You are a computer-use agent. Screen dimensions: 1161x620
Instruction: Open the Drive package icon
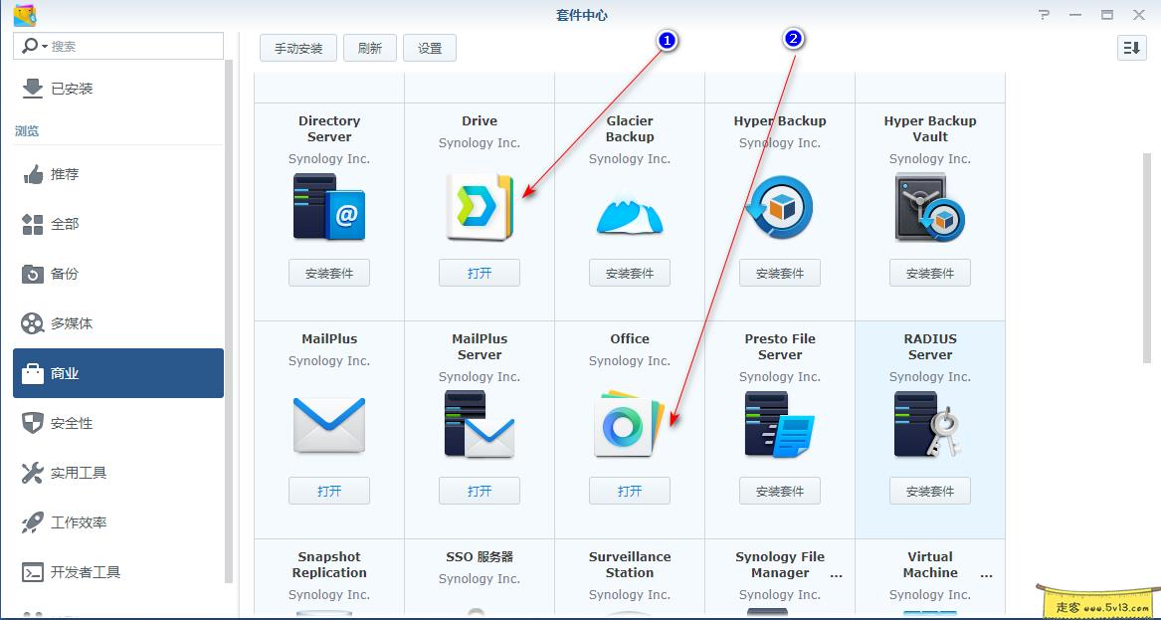point(480,206)
